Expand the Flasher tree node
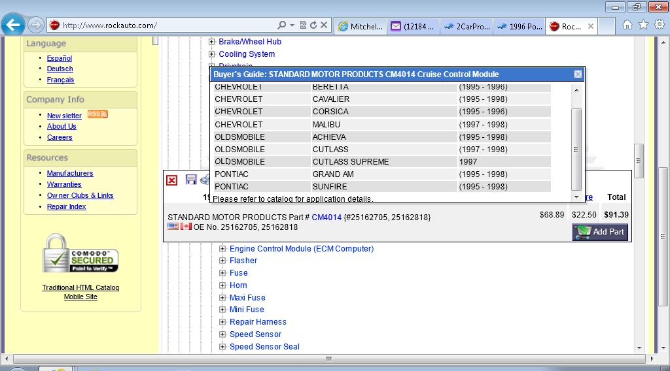Screen dimensions: 670x371 pos(222,261)
